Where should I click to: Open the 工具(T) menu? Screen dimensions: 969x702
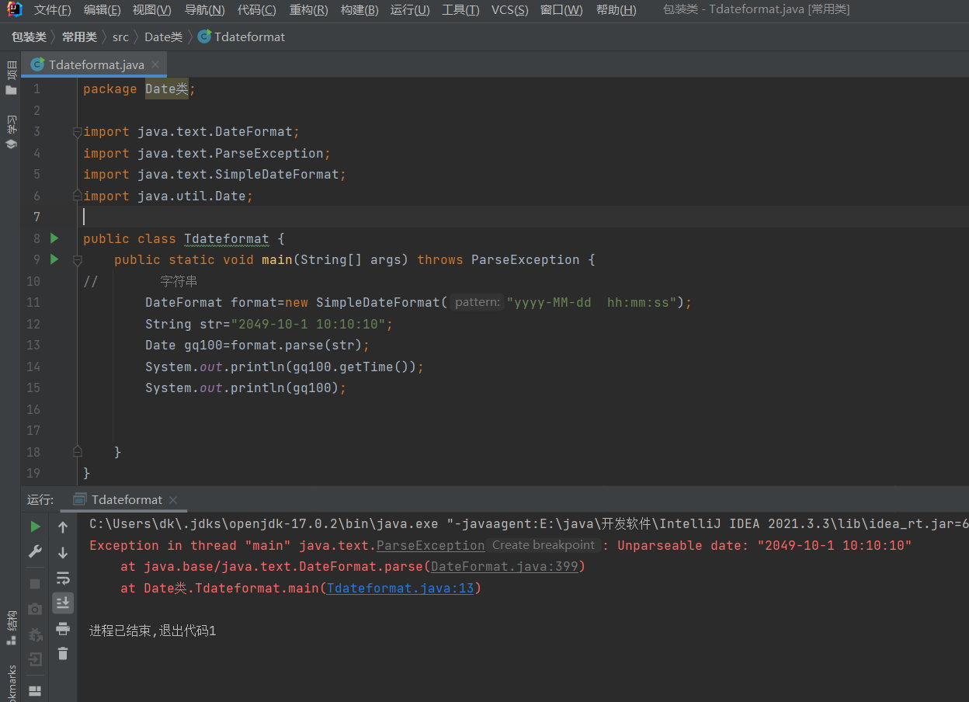[x=461, y=10]
